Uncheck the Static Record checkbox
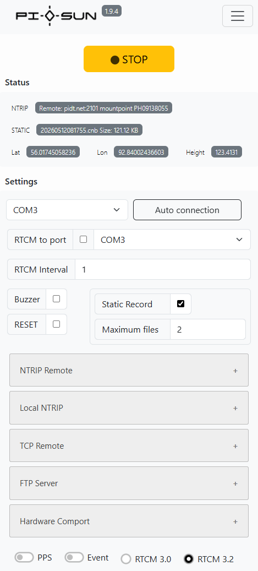The image size is (258, 571). coord(180,304)
